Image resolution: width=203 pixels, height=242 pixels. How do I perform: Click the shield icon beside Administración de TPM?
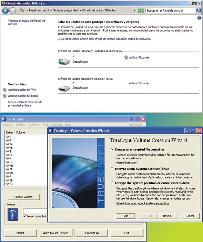click(x=4, y=90)
